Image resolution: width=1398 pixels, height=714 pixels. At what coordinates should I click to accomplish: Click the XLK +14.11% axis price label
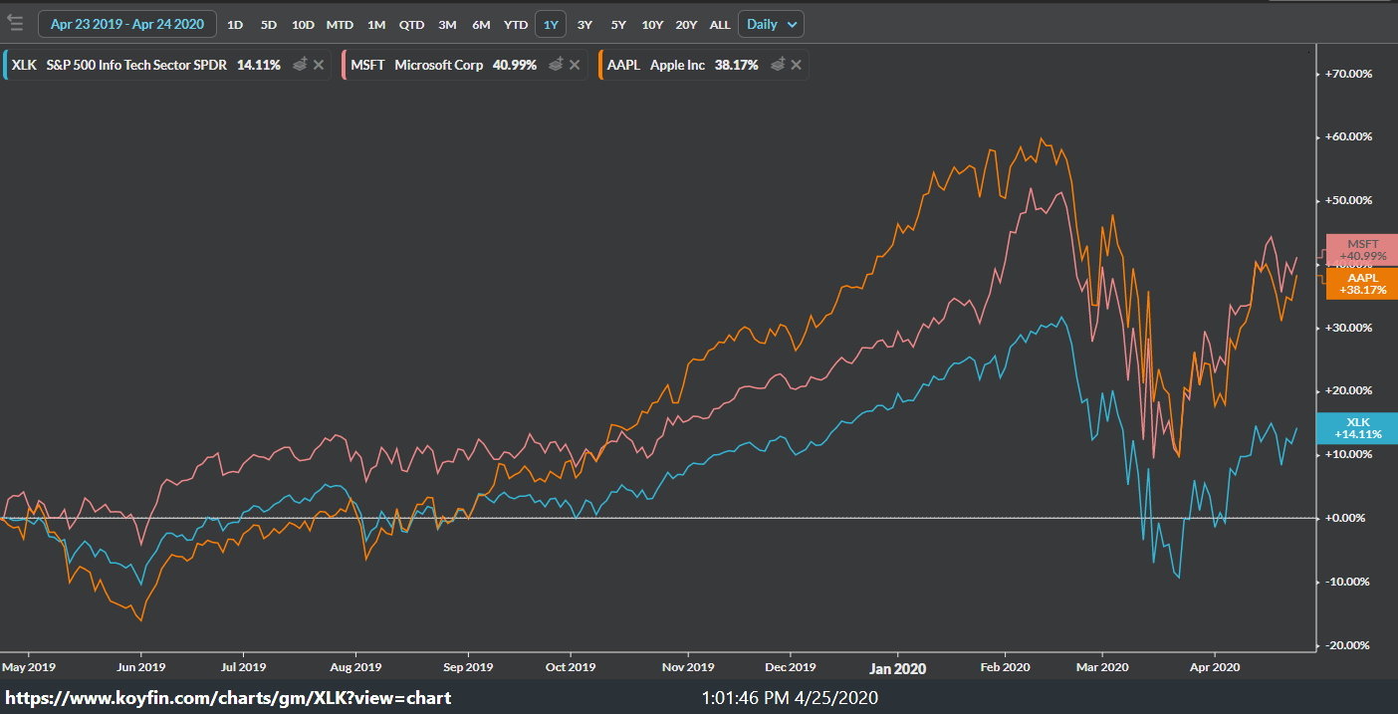(x=1361, y=427)
